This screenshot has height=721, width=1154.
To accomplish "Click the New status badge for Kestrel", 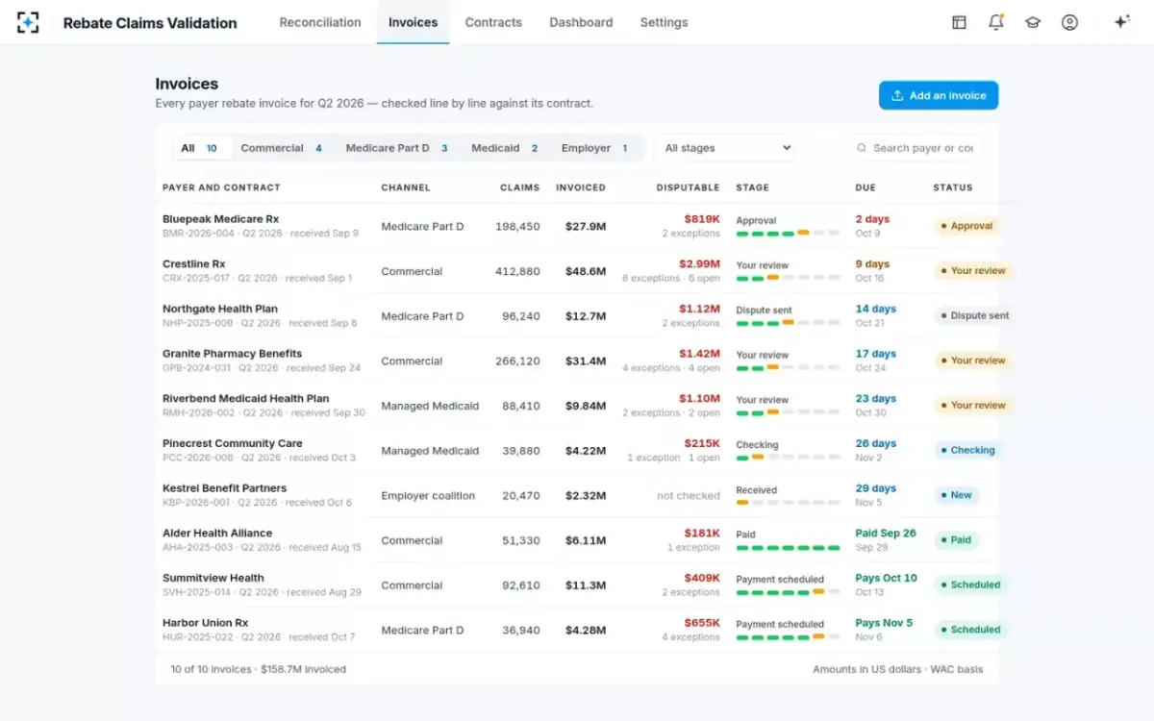I will point(957,495).
